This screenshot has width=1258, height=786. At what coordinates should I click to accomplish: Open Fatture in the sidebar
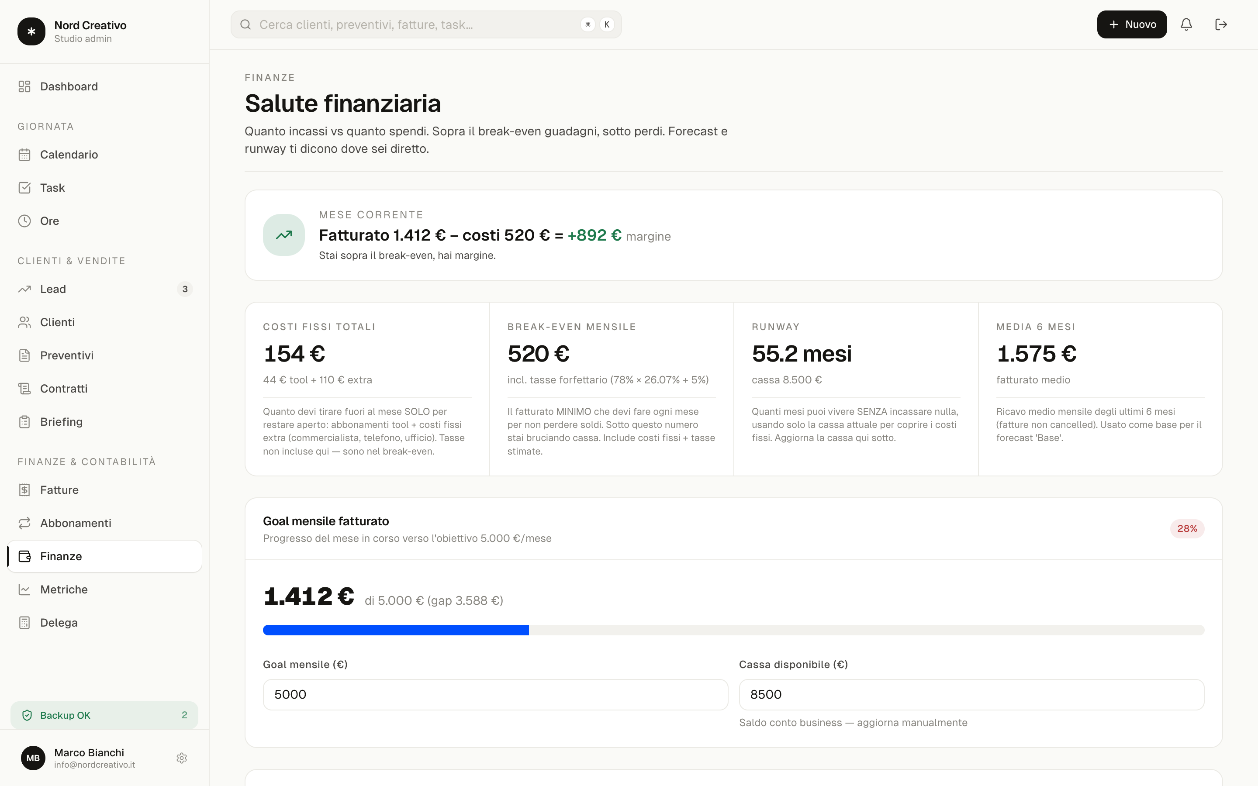pos(104,490)
